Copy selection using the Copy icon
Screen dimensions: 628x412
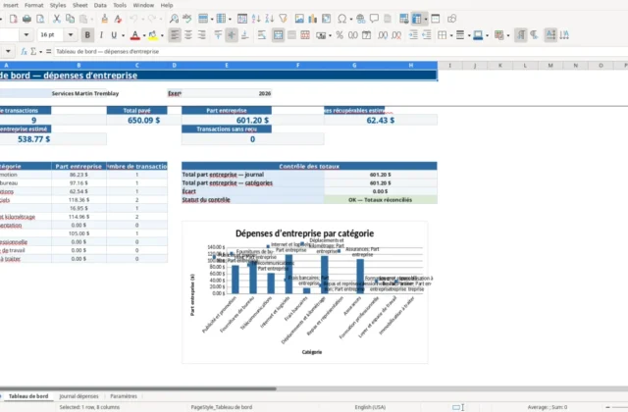click(70, 19)
